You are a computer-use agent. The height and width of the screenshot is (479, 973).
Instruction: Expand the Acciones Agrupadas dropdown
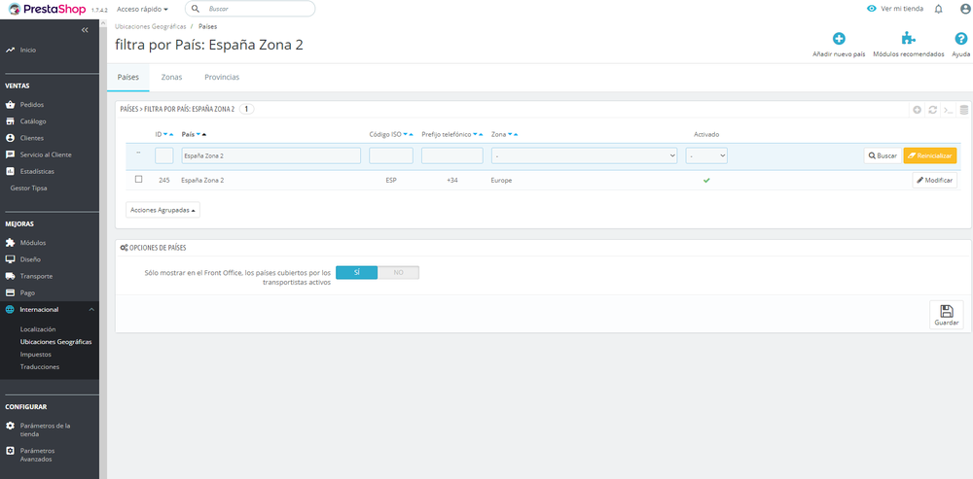(x=162, y=210)
